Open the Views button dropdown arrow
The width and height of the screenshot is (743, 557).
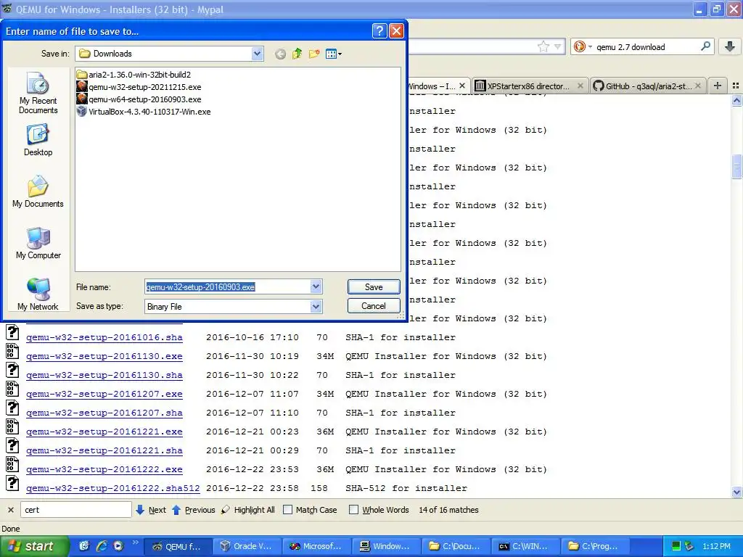340,54
